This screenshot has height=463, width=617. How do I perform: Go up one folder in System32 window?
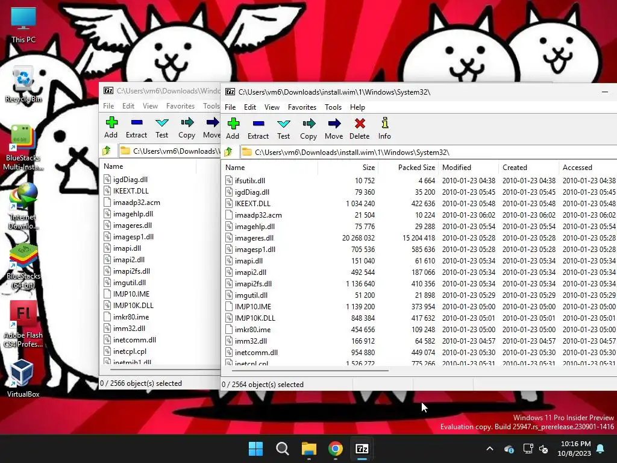[x=228, y=152]
